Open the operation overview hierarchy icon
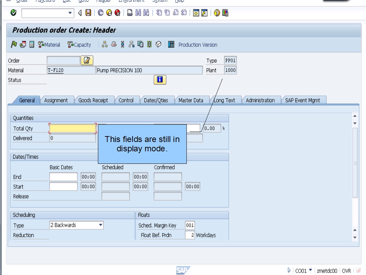Image resolution: width=366 pixels, height=275 pixels. point(104,44)
